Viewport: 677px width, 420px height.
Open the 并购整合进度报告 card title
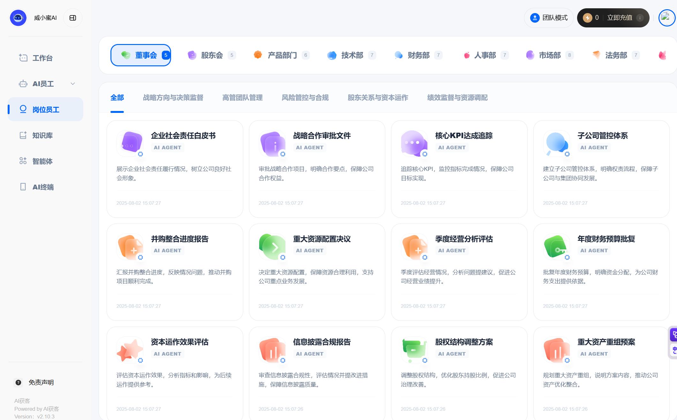(x=180, y=239)
